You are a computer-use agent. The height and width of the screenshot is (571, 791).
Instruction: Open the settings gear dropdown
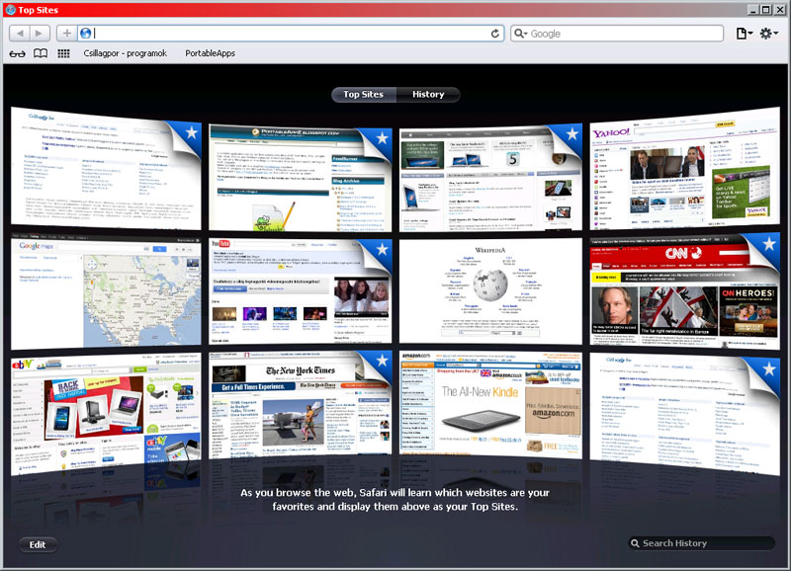coord(769,34)
